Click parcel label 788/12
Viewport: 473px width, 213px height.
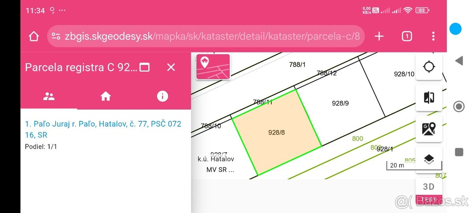pos(327,73)
